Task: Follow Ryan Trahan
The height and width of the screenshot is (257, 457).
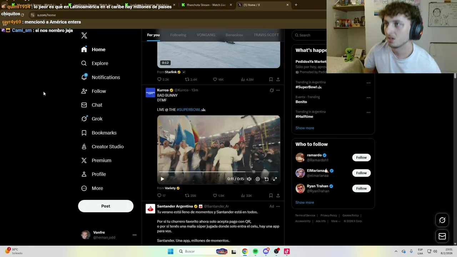Action: pos(361,188)
